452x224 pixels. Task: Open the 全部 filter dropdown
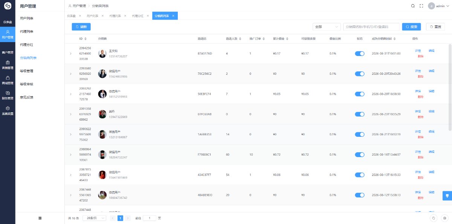coord(327,27)
